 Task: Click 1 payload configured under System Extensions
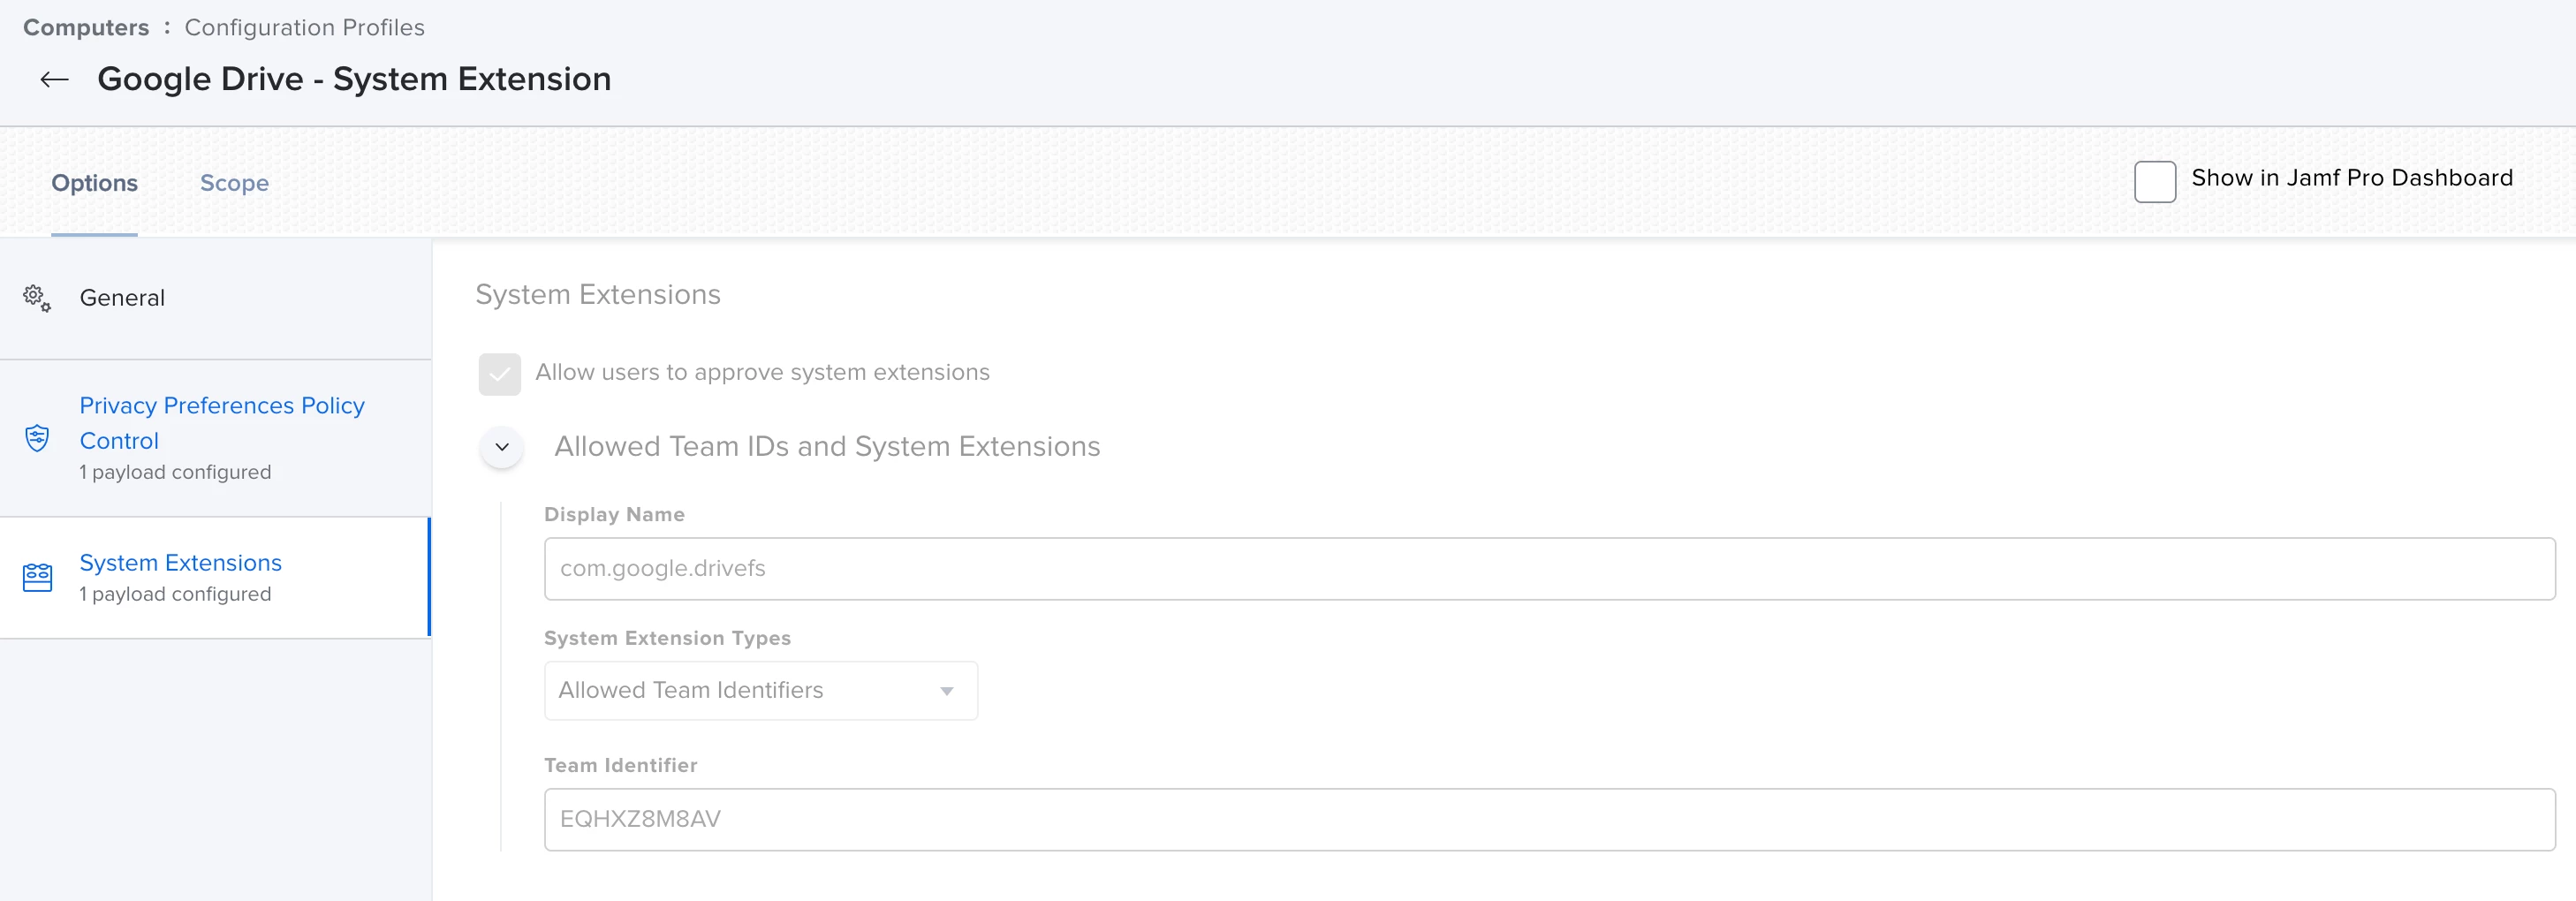(175, 594)
